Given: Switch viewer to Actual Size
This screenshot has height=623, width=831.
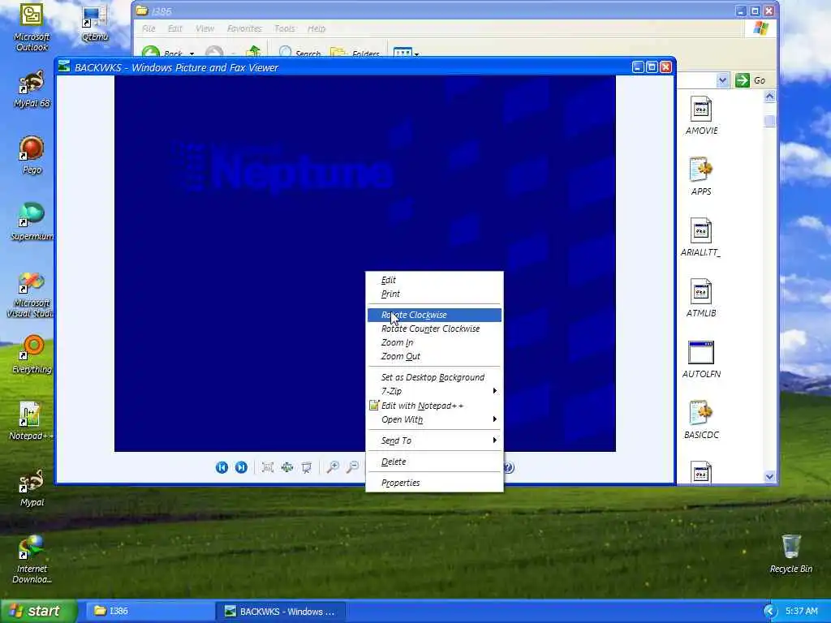Looking at the screenshot, I should [x=287, y=467].
